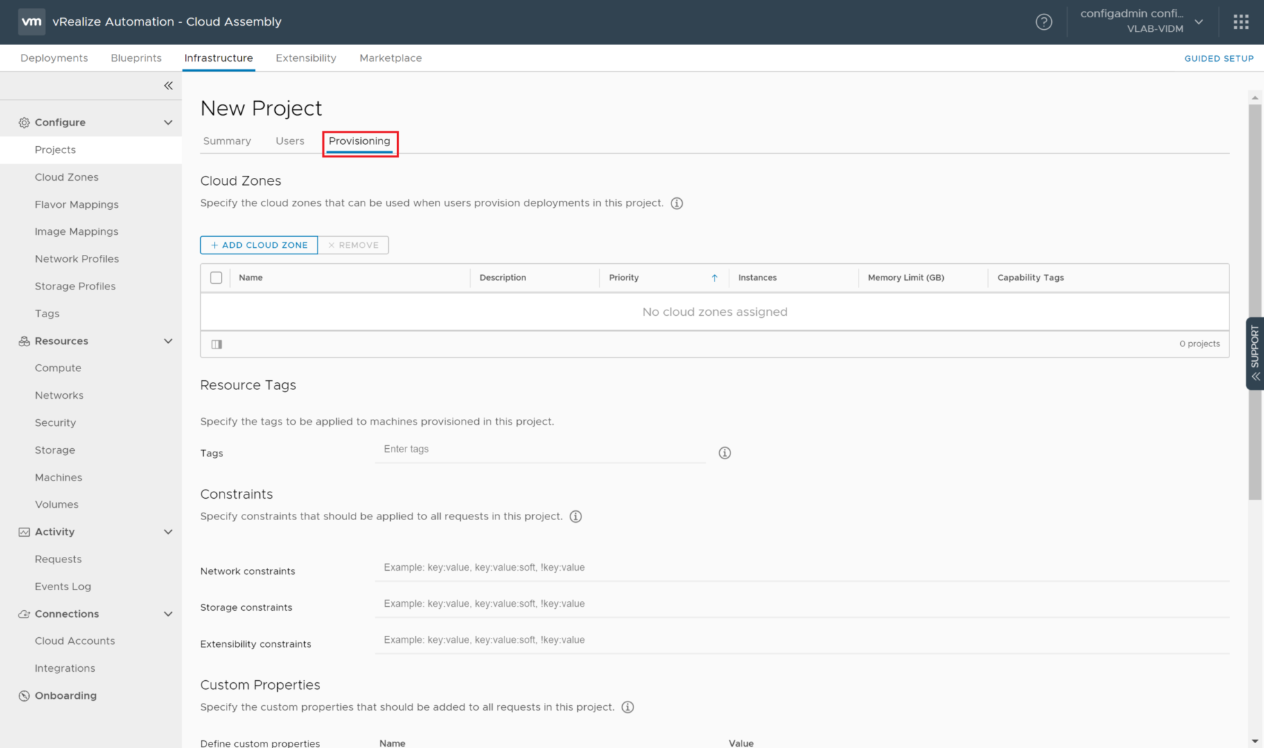Switch to the Users project tab

(290, 141)
